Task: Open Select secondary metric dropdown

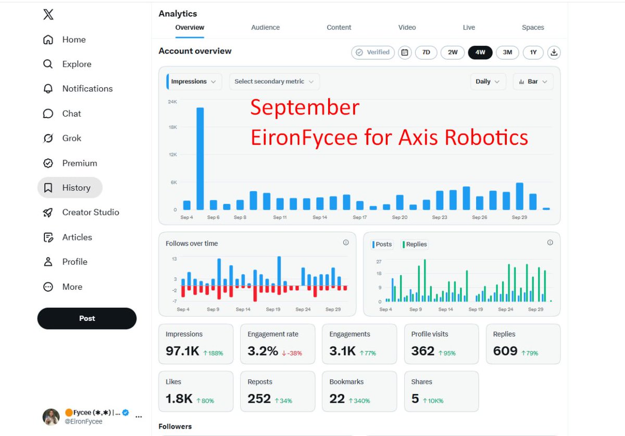Action: pyautogui.click(x=274, y=82)
